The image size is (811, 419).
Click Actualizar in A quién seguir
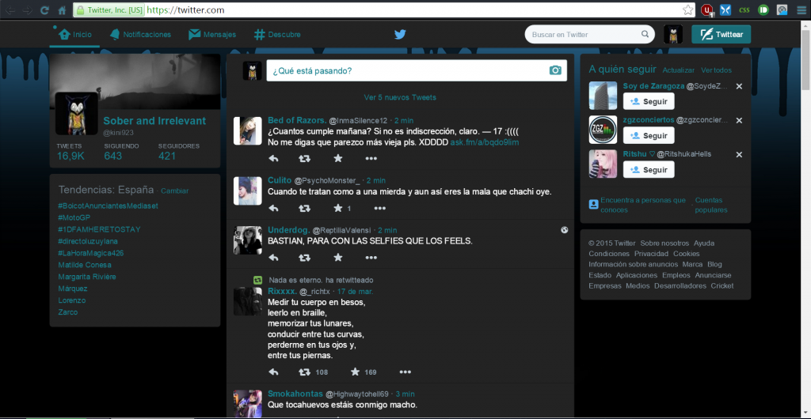679,70
